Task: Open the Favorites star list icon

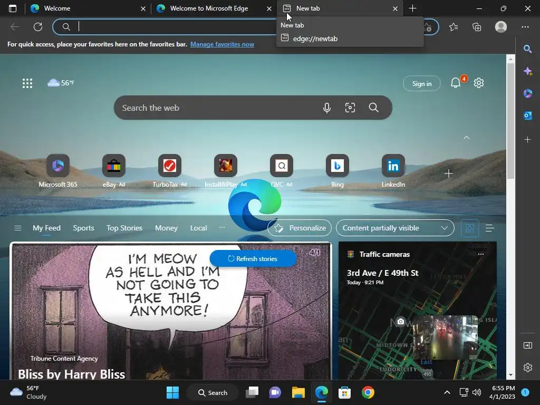Action: click(x=454, y=27)
